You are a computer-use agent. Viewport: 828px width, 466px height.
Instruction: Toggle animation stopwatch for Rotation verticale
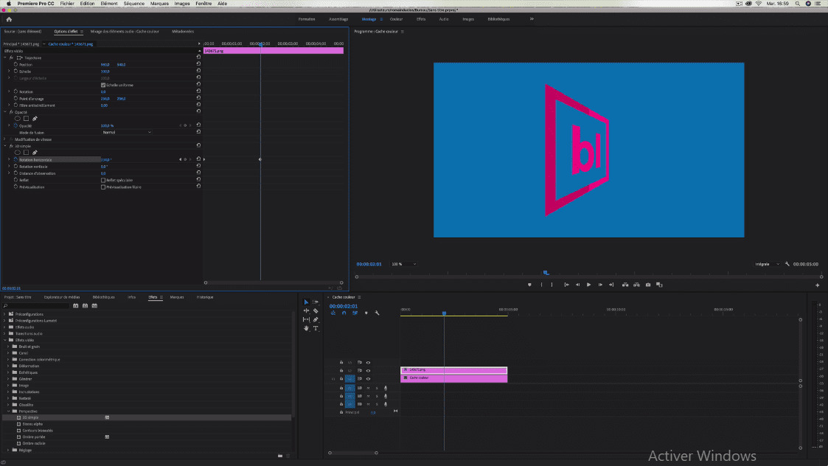[x=15, y=167]
